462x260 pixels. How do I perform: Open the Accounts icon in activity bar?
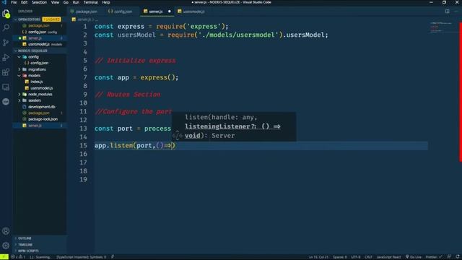(x=6, y=231)
